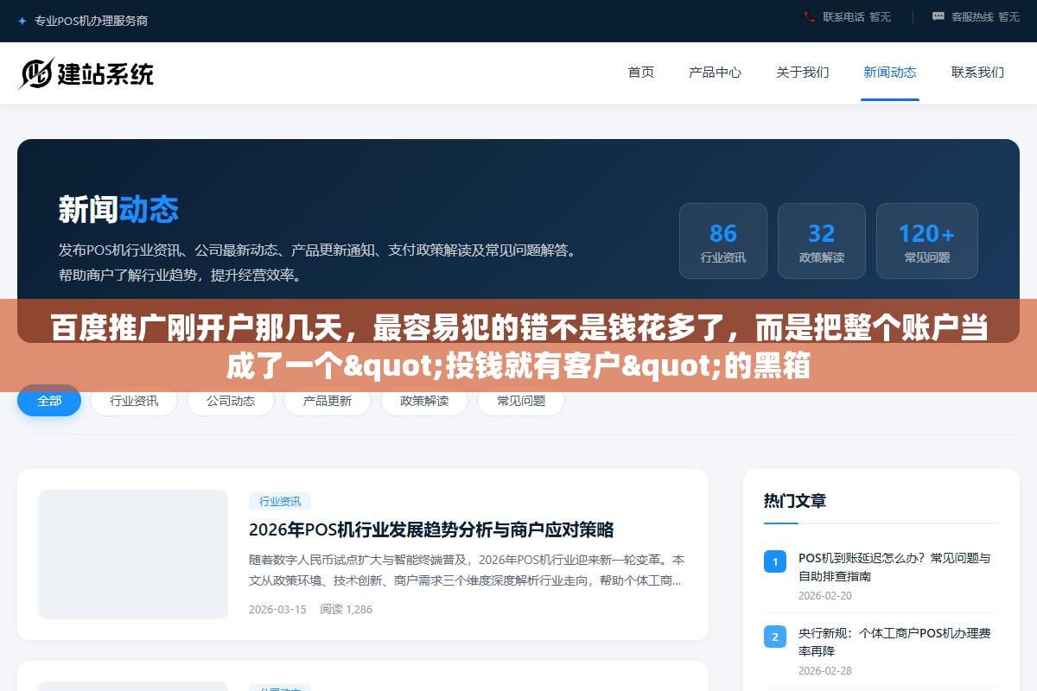Click the 32 政策解读 stat card
The width and height of the screenshot is (1037, 691).
[x=822, y=241]
